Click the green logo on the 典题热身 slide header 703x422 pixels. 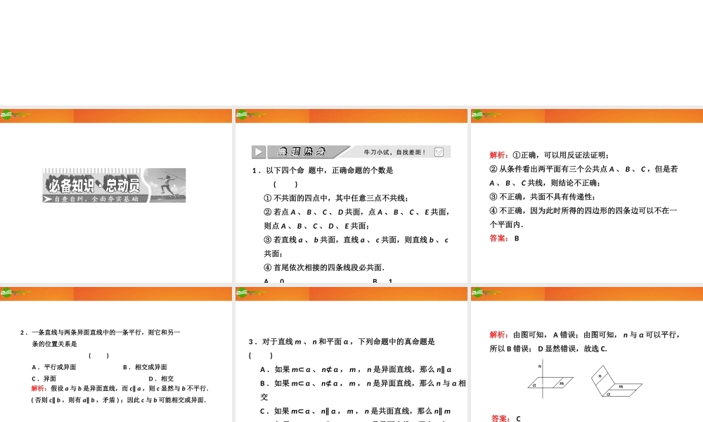[242, 115]
